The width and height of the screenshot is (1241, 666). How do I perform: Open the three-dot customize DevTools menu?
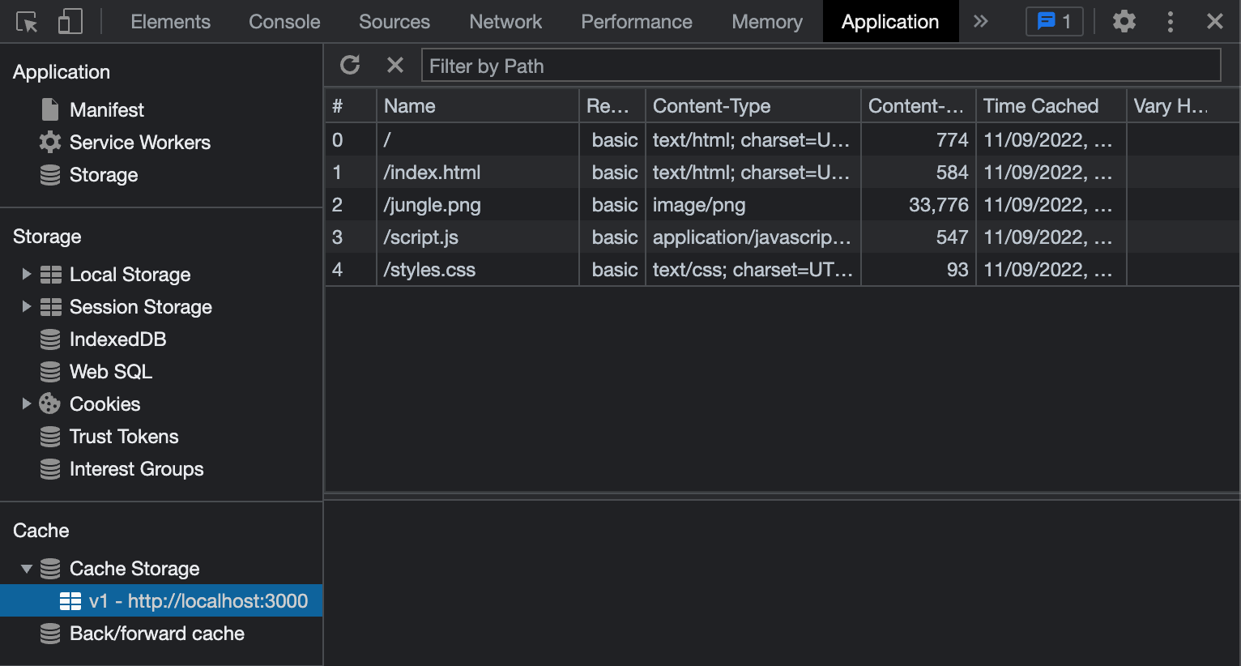click(x=1171, y=22)
